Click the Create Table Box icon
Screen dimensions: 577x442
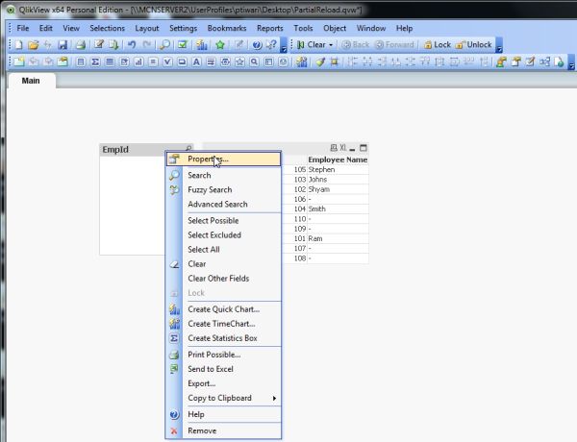pyautogui.click(x=110, y=61)
